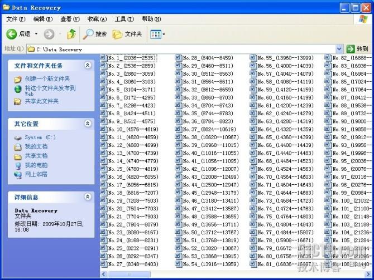The image size is (374, 280).
Task: Select file icon of No. 54_(13916--13959)
Action: [x=178, y=264]
